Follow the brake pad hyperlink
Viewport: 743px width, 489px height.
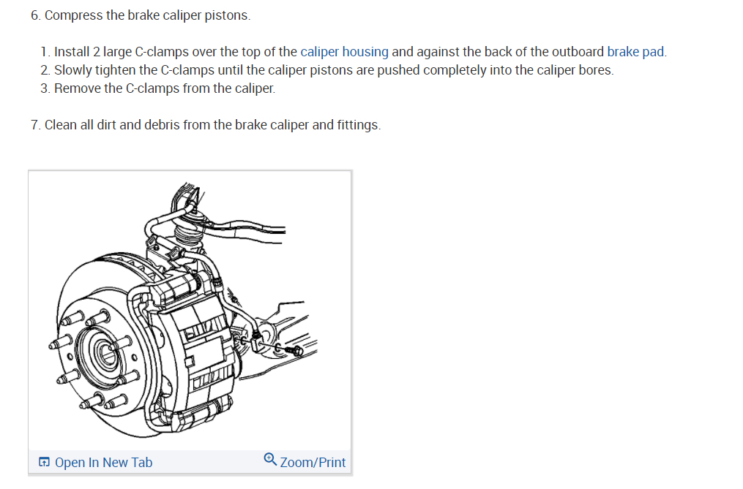point(635,52)
